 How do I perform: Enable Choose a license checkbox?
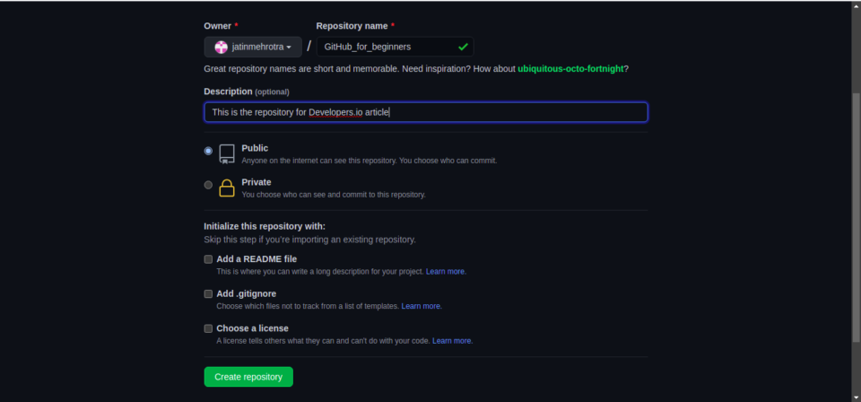pyautogui.click(x=208, y=328)
